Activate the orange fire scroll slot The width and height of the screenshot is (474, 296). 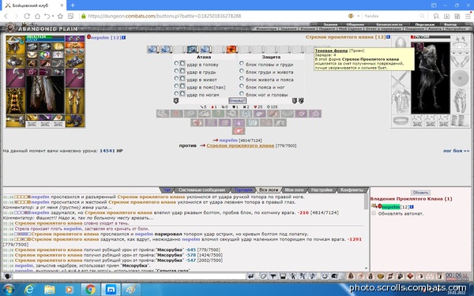click(231, 49)
